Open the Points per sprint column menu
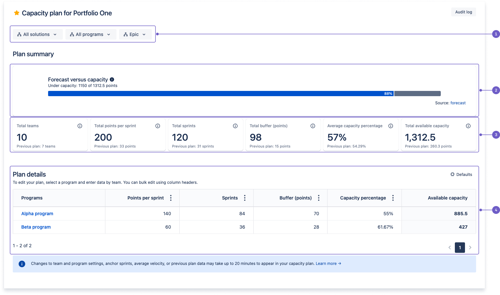This screenshot has width=500, height=295. click(x=170, y=198)
